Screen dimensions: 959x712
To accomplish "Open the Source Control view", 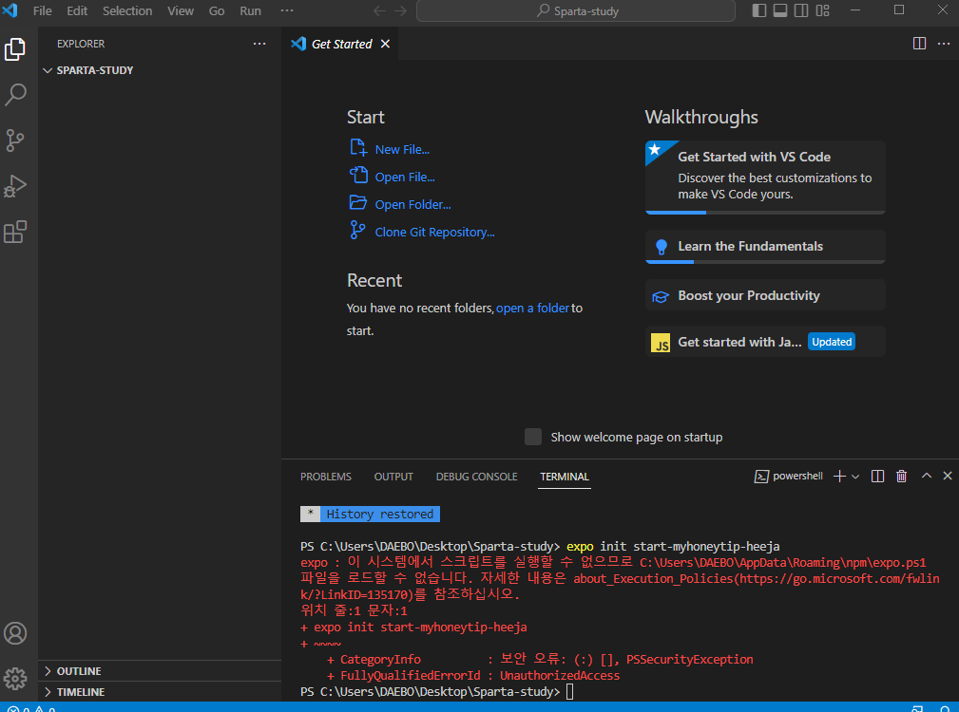I will [15, 141].
